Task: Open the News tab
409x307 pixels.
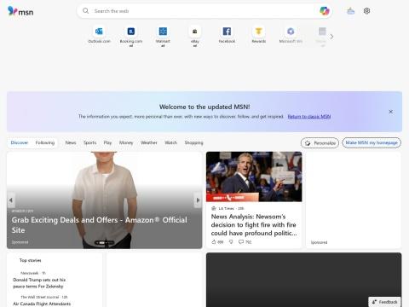Action: 71,142
